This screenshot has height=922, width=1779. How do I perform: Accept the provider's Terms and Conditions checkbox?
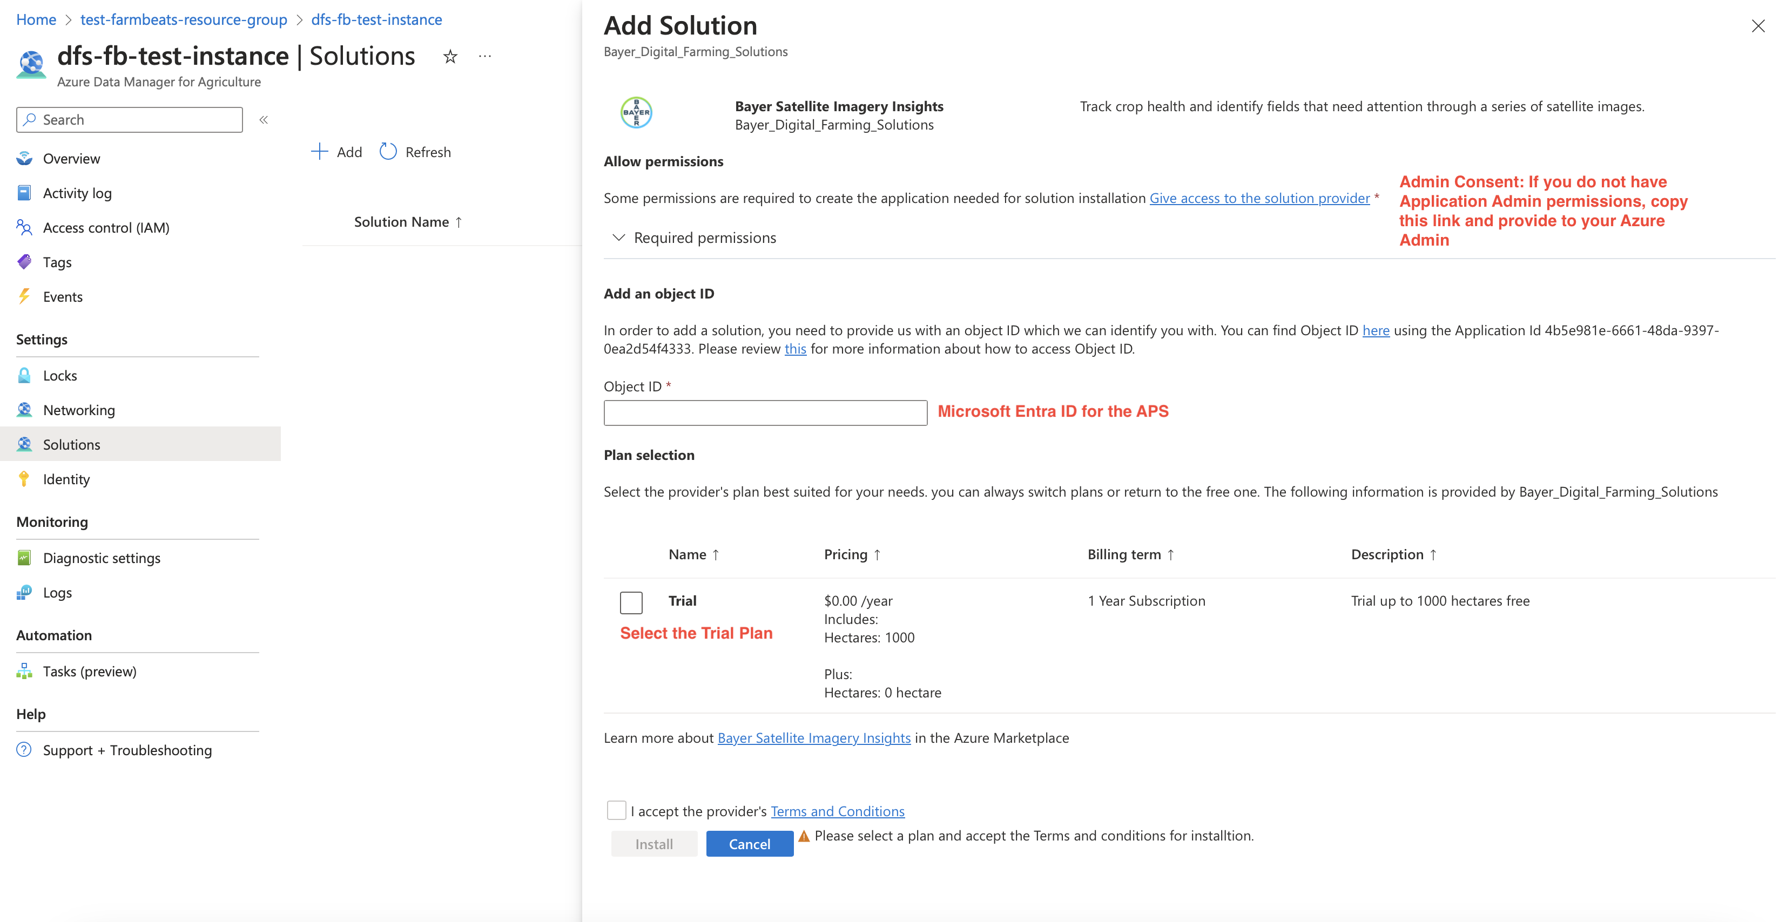616,811
